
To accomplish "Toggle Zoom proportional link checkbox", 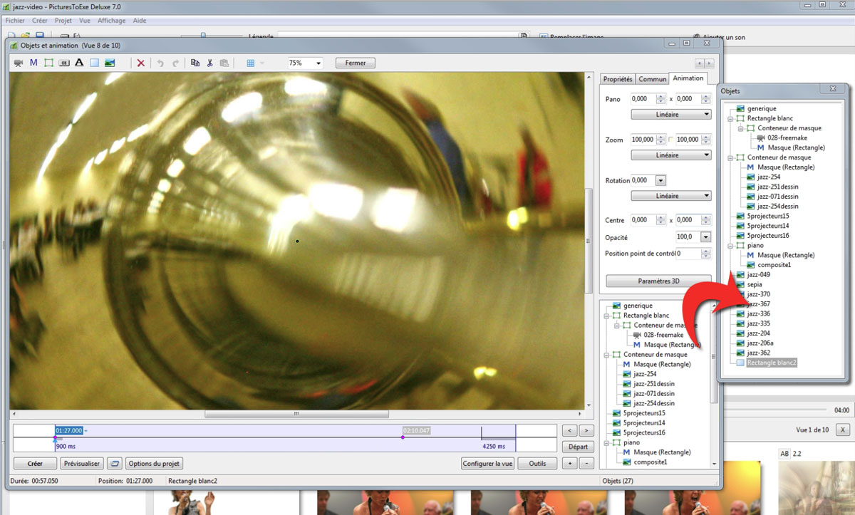I will (670, 140).
